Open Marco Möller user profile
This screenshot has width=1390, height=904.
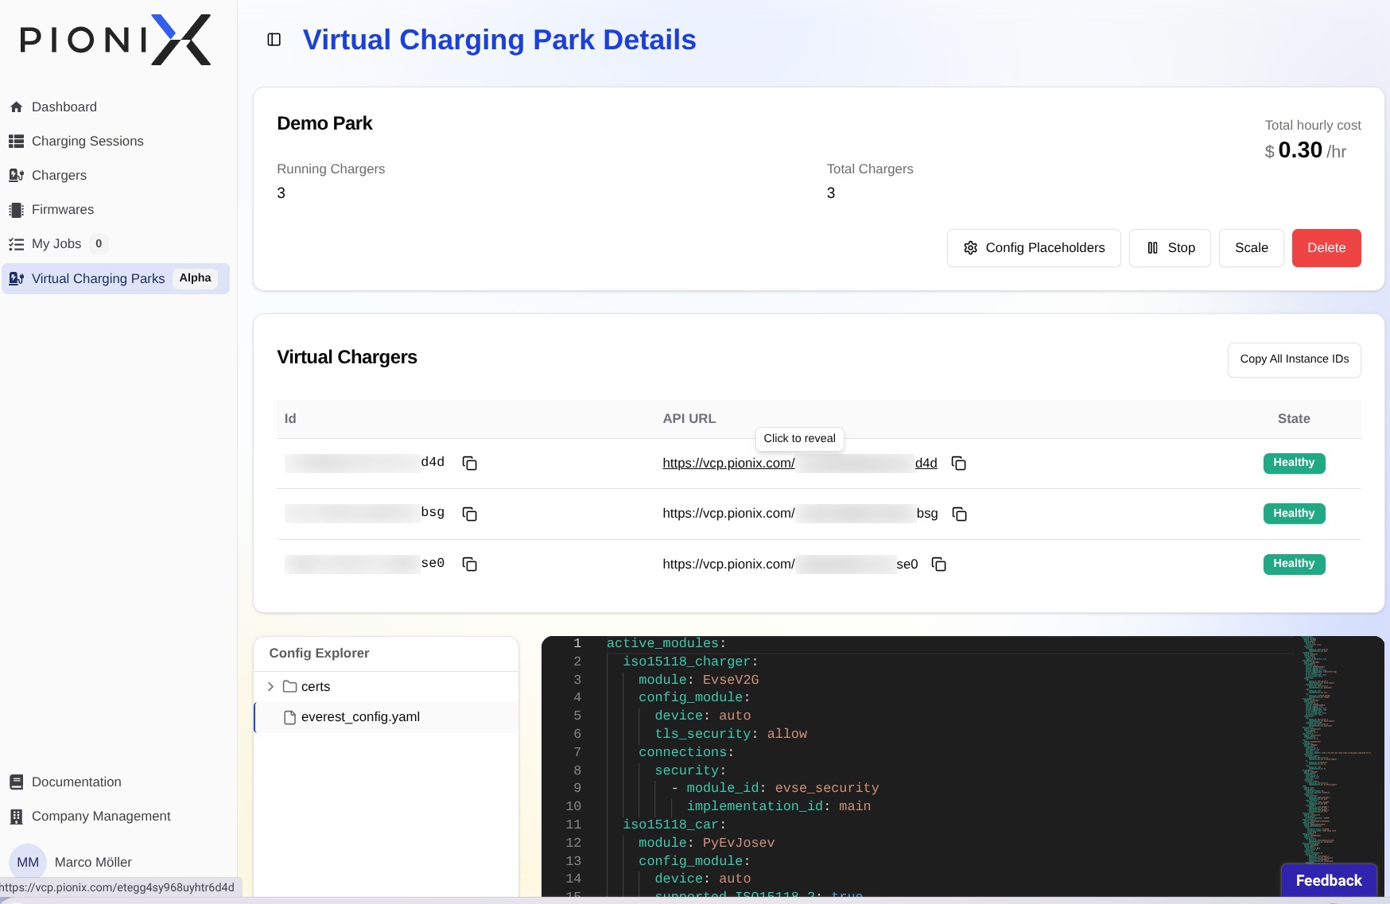(x=93, y=862)
